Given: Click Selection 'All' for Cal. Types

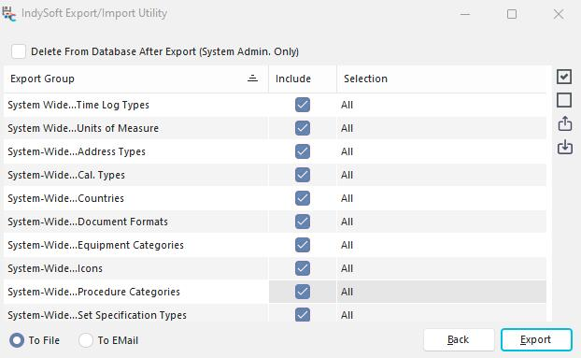Looking at the screenshot, I should pos(442,175).
